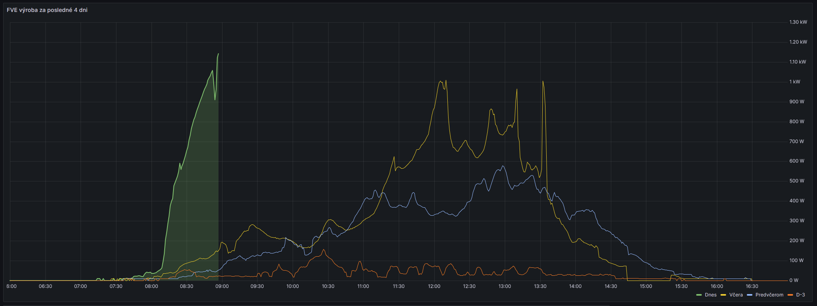
Task: Click the 700 W y-axis label
Action: (x=797, y=142)
